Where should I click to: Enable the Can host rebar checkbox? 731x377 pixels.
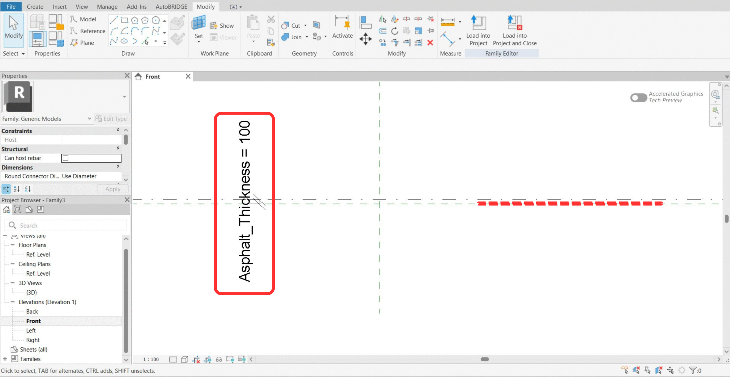click(66, 158)
